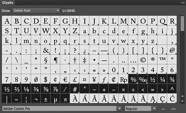The height and width of the screenshot is (113, 186).
Task: Click the vertical scrollbar thumb
Action: (182, 24)
